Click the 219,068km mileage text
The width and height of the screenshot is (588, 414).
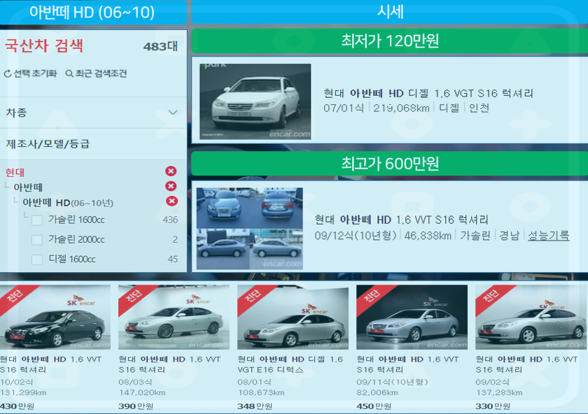pyautogui.click(x=401, y=108)
